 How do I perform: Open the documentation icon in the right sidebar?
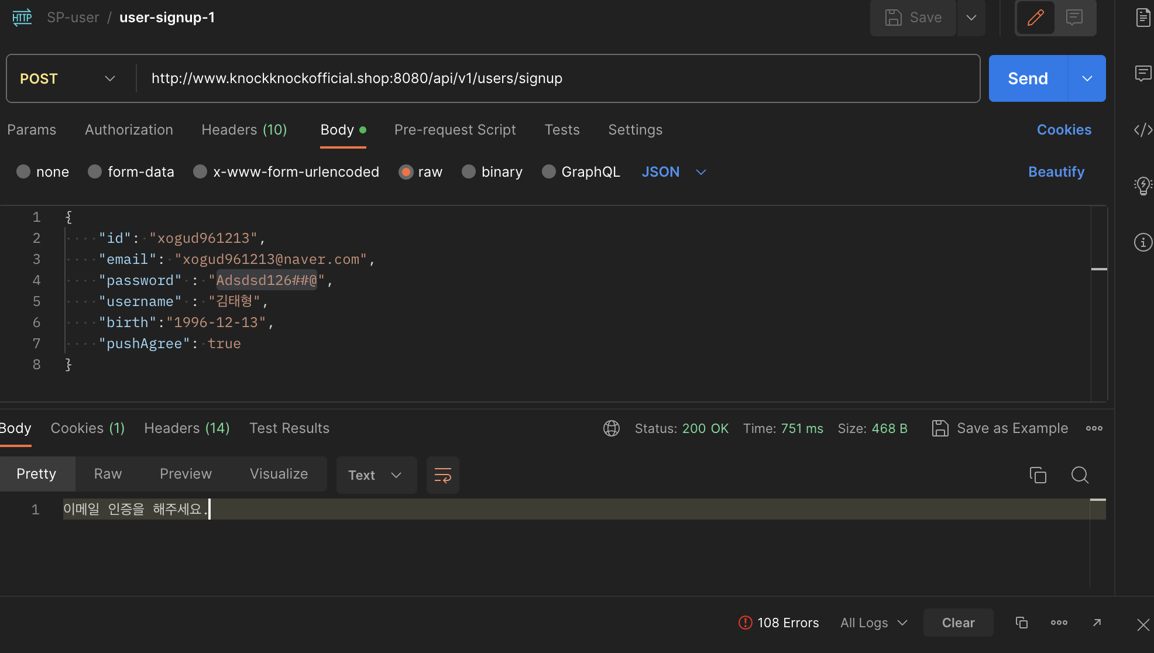[1143, 18]
